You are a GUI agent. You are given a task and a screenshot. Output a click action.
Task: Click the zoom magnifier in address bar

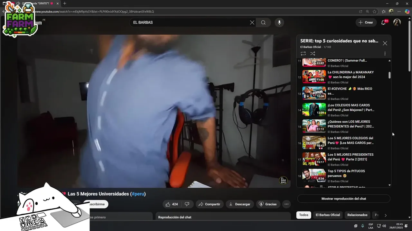coord(368,12)
